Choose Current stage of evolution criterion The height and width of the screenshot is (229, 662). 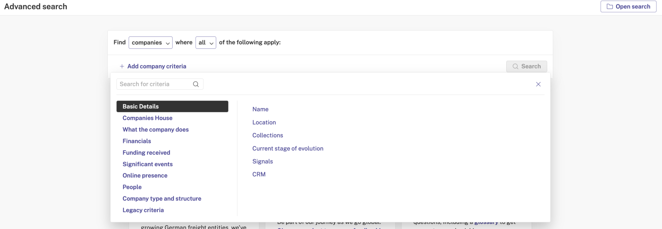point(288,148)
